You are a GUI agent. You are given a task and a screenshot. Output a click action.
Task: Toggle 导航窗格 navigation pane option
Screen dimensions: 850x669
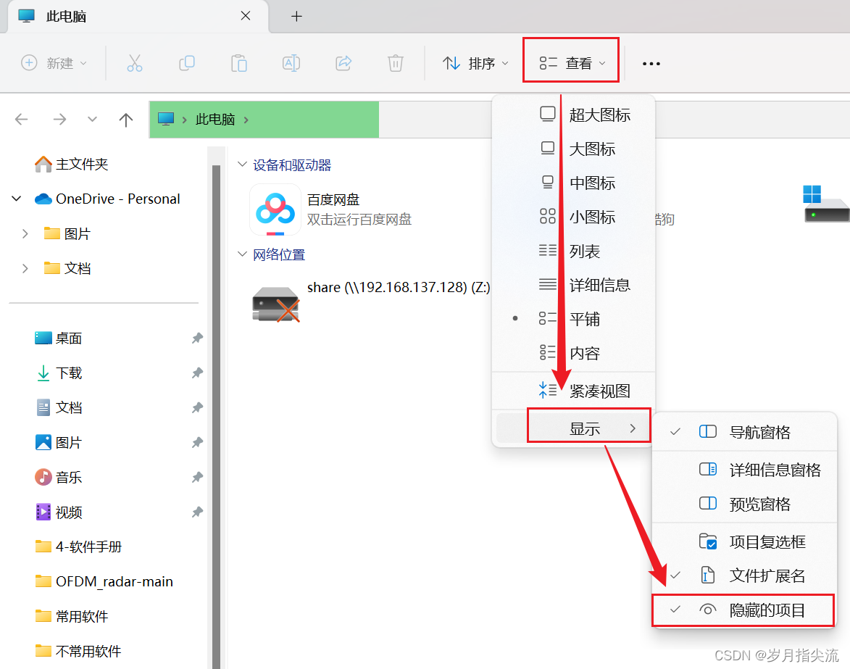744,432
